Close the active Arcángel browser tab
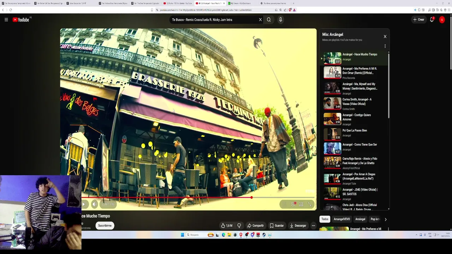This screenshot has height=254, width=452. [x=224, y=3]
